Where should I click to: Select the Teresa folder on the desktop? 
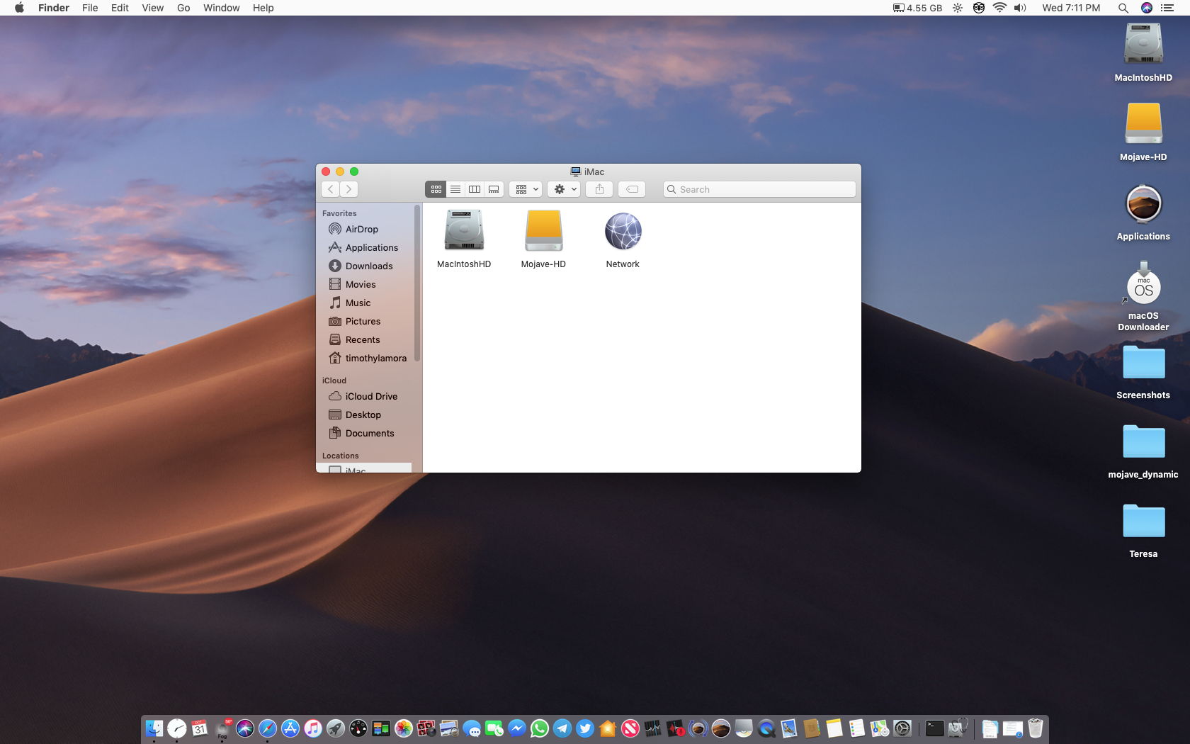click(1143, 521)
